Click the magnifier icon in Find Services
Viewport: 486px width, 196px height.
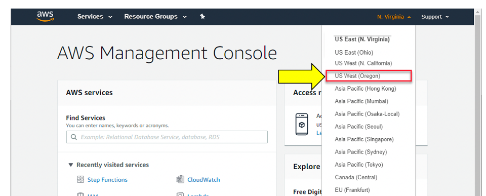tap(74, 137)
